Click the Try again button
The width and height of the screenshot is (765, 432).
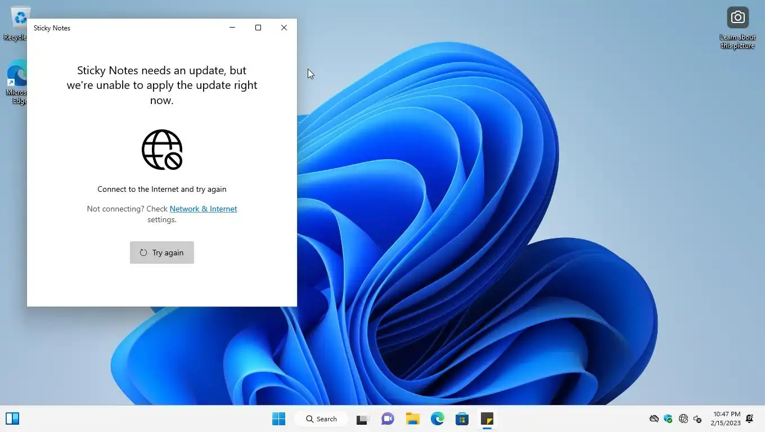pyautogui.click(x=162, y=253)
